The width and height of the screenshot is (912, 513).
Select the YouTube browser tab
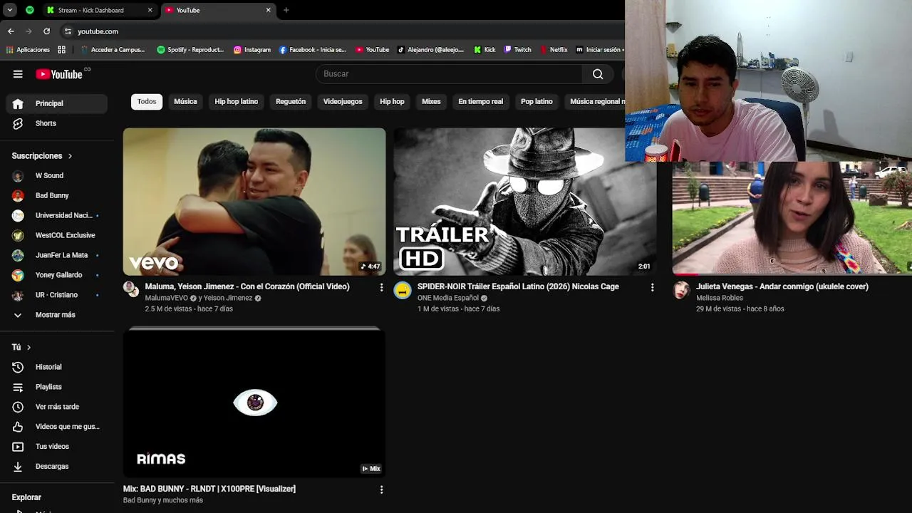tap(218, 10)
